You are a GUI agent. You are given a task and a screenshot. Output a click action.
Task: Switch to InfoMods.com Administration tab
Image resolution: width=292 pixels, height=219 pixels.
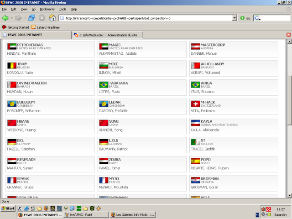coord(108,35)
